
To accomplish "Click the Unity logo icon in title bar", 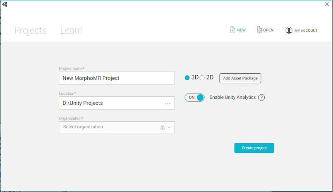I will (5, 4).
